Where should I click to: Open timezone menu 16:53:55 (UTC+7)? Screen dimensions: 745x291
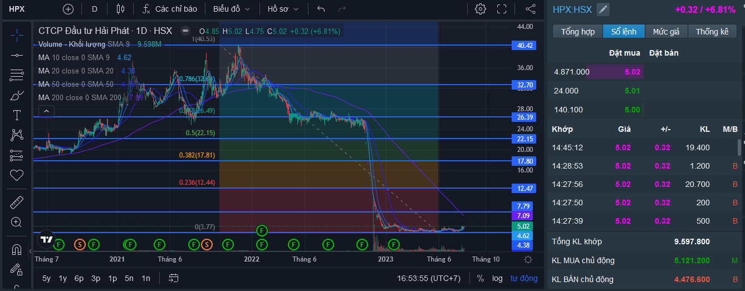429,278
